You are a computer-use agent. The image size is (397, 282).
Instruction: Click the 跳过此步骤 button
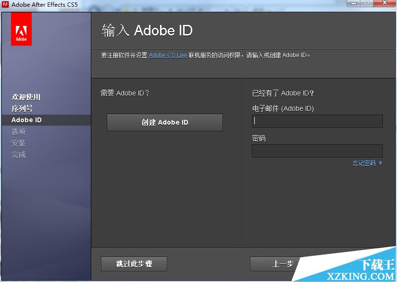(x=134, y=264)
